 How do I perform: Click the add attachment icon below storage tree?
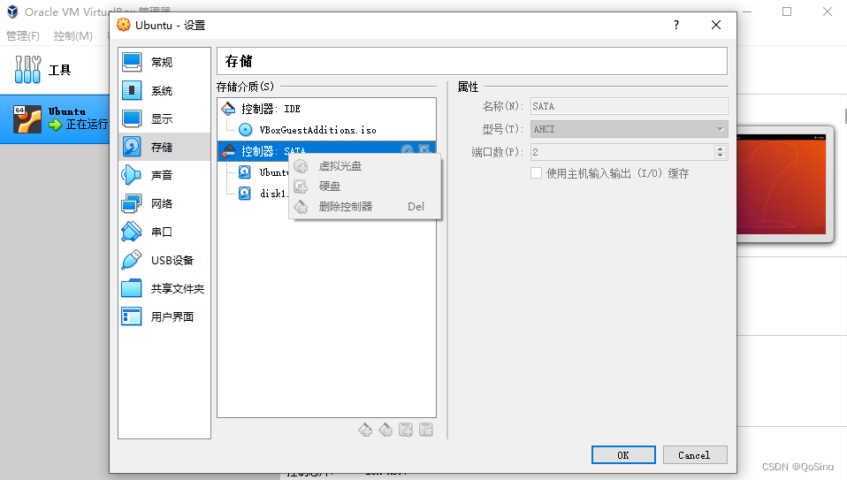click(406, 430)
